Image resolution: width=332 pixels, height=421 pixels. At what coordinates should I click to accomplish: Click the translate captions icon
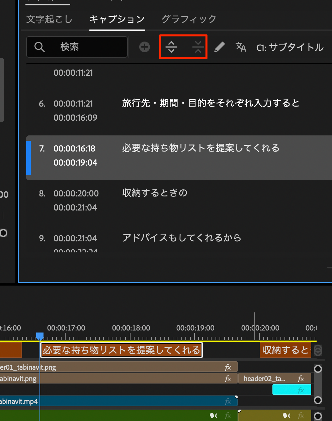point(241,47)
